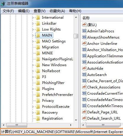This screenshot has height=136, width=123.
Task: Select the Plugins tree key
Action: coord(48,89)
